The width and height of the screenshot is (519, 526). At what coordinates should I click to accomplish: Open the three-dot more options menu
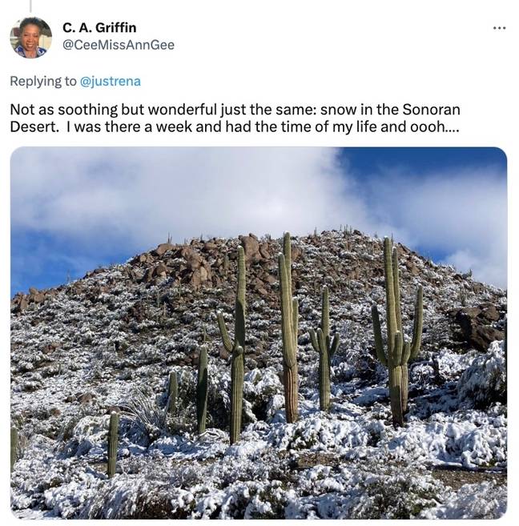tap(499, 28)
